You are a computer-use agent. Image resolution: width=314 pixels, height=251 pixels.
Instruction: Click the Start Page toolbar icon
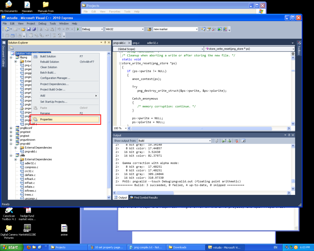coord(220,29)
